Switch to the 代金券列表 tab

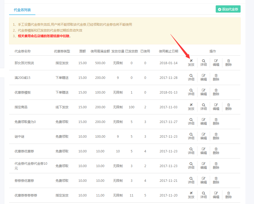pos(22,10)
